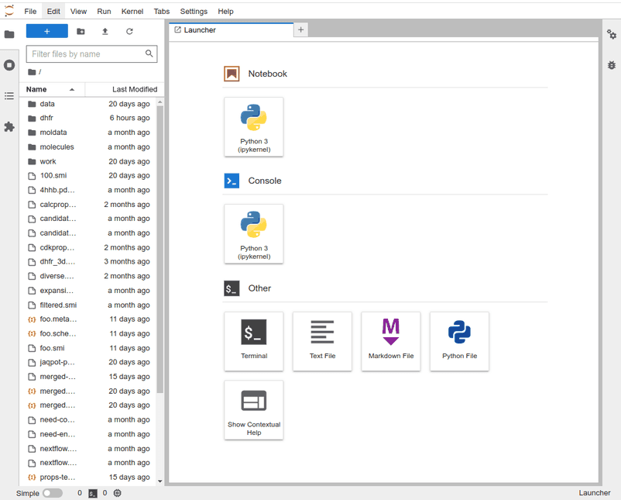
Task: Select the expansi… file
Action: click(89, 291)
